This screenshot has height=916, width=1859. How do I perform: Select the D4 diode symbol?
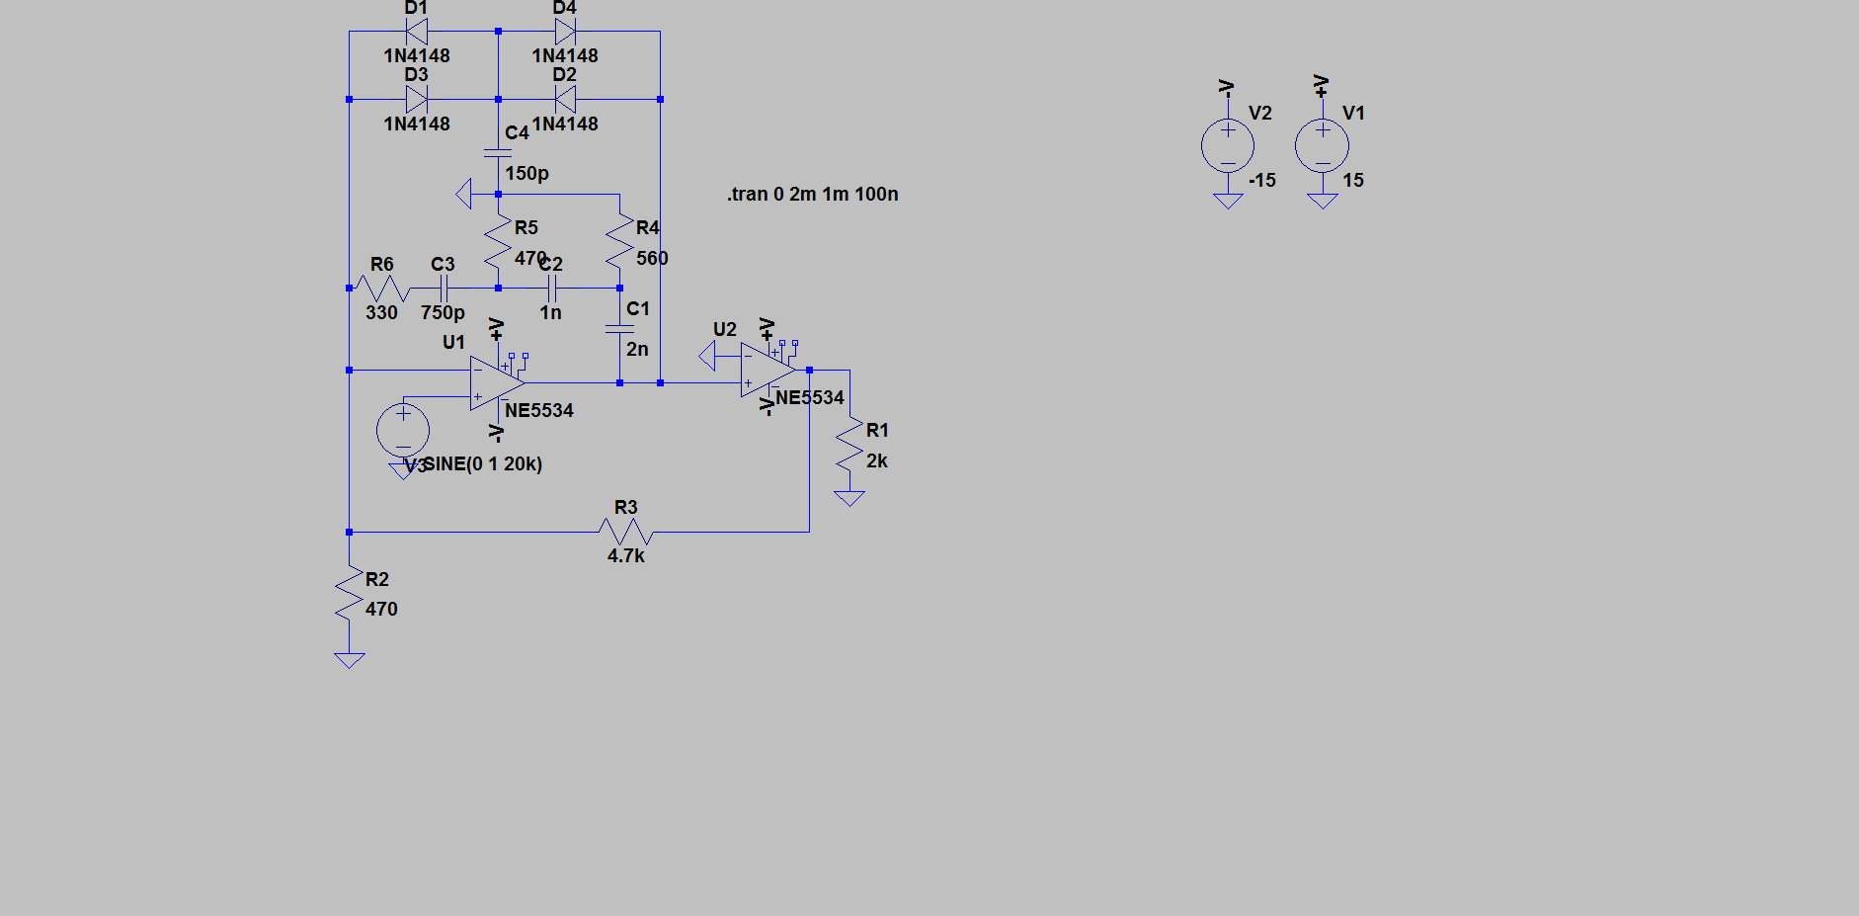click(565, 32)
